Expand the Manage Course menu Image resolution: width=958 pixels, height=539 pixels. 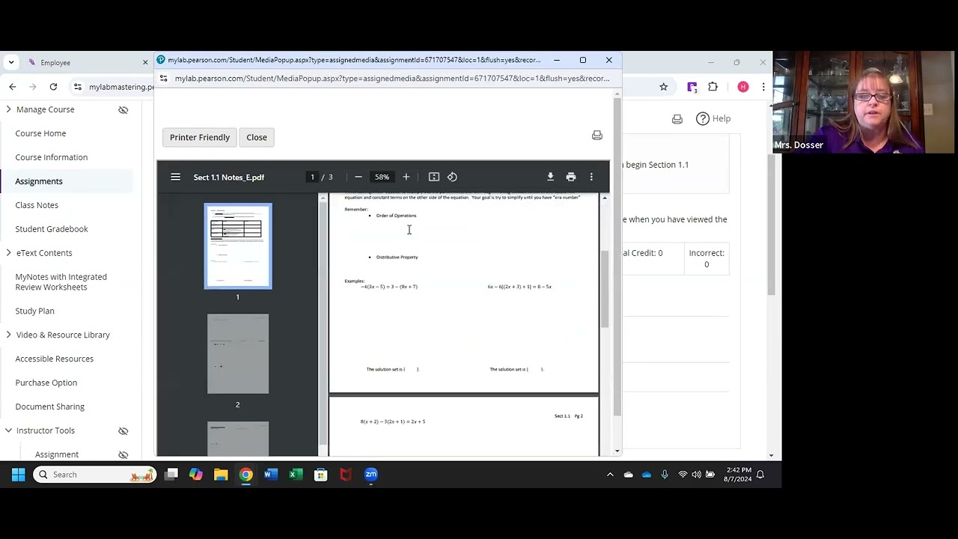click(8, 109)
